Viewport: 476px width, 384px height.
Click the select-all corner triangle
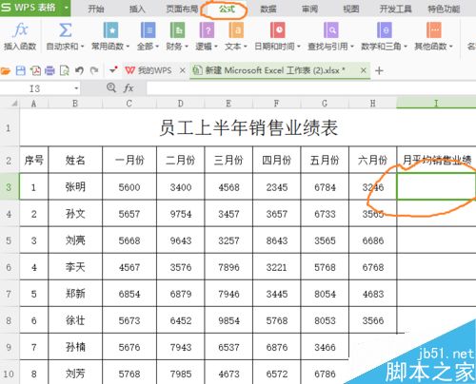click(x=14, y=104)
